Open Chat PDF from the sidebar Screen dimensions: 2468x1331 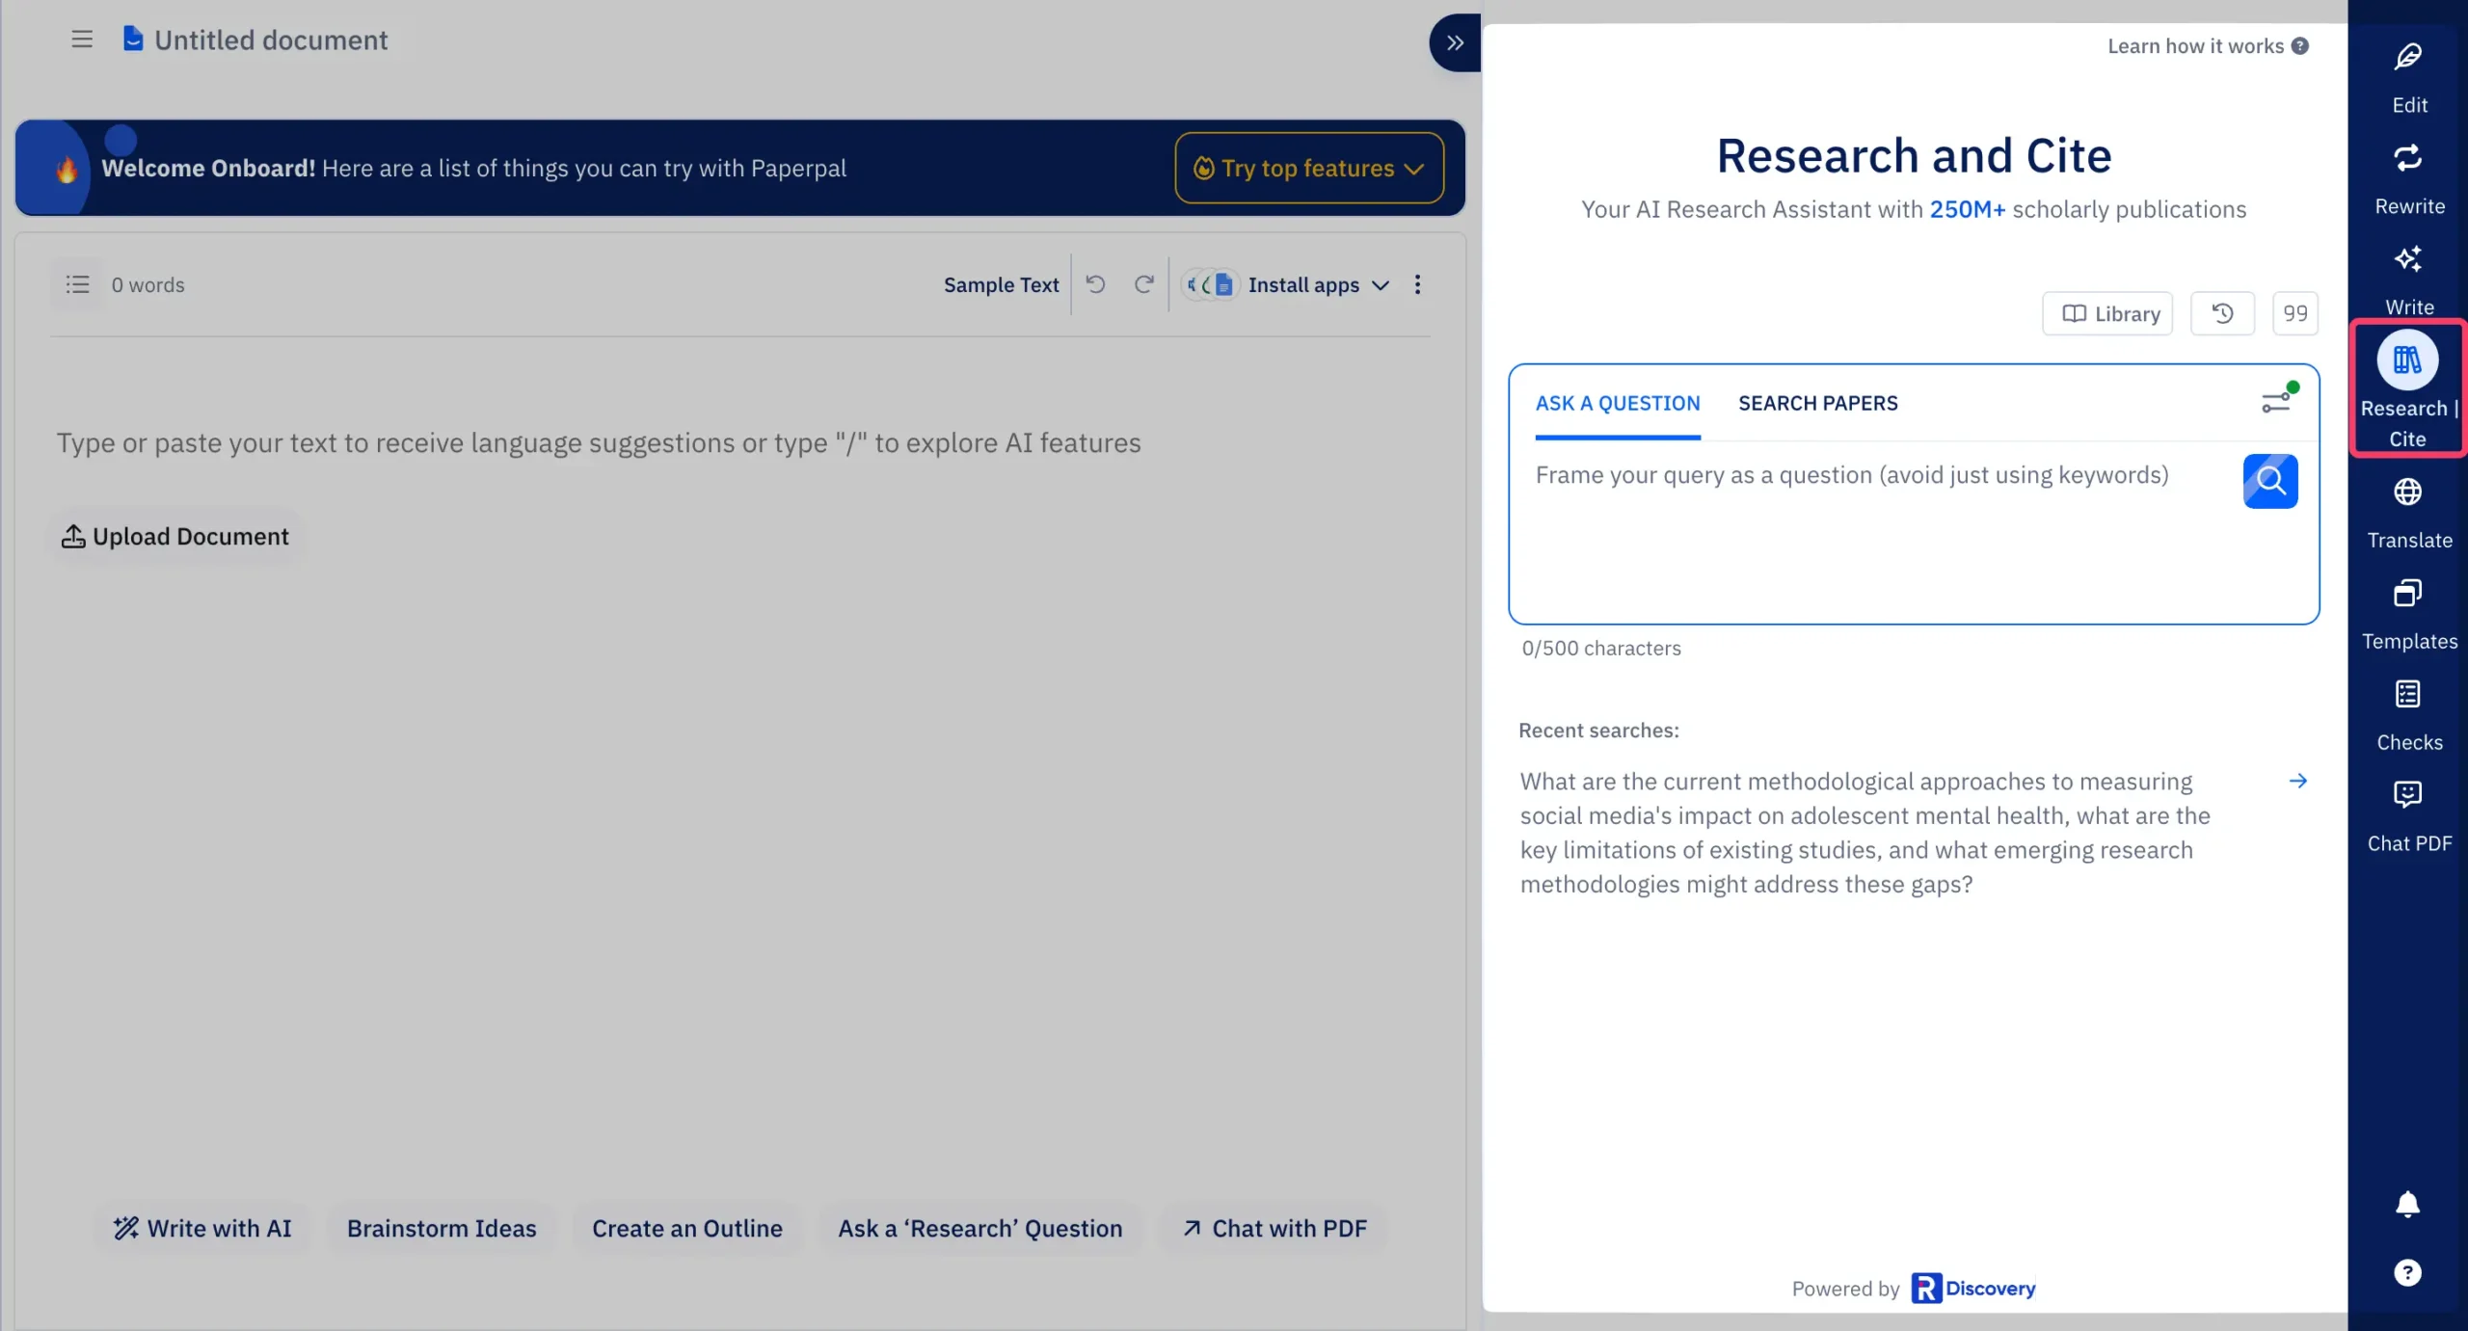point(2408,817)
